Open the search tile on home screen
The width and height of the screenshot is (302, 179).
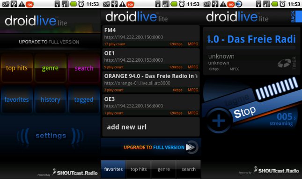[84, 68]
